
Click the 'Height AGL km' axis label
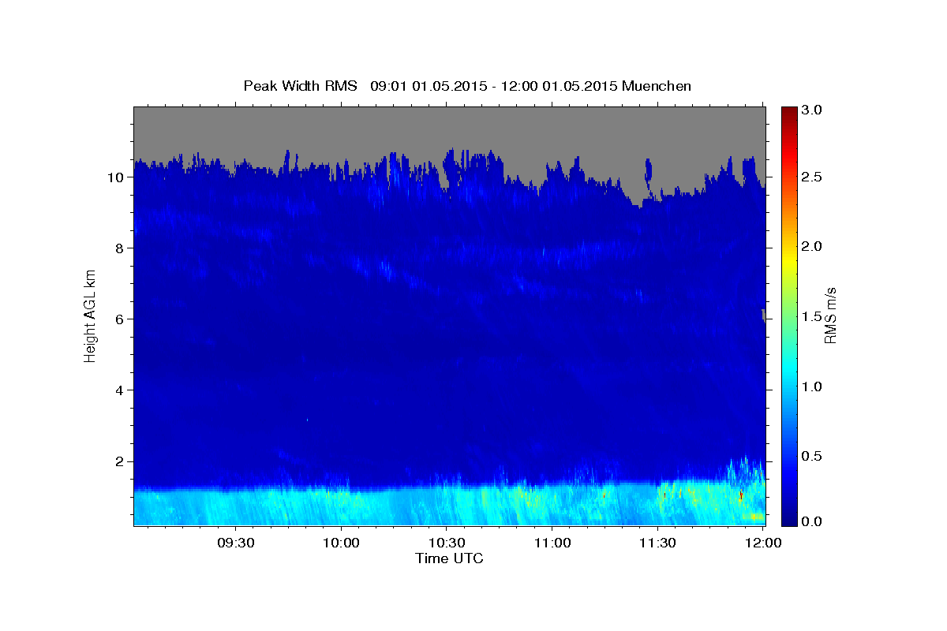(90, 315)
